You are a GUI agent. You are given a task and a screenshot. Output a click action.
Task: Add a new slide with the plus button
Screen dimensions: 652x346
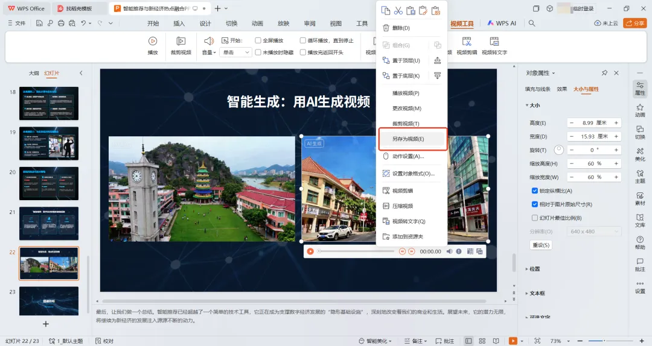coord(46,324)
